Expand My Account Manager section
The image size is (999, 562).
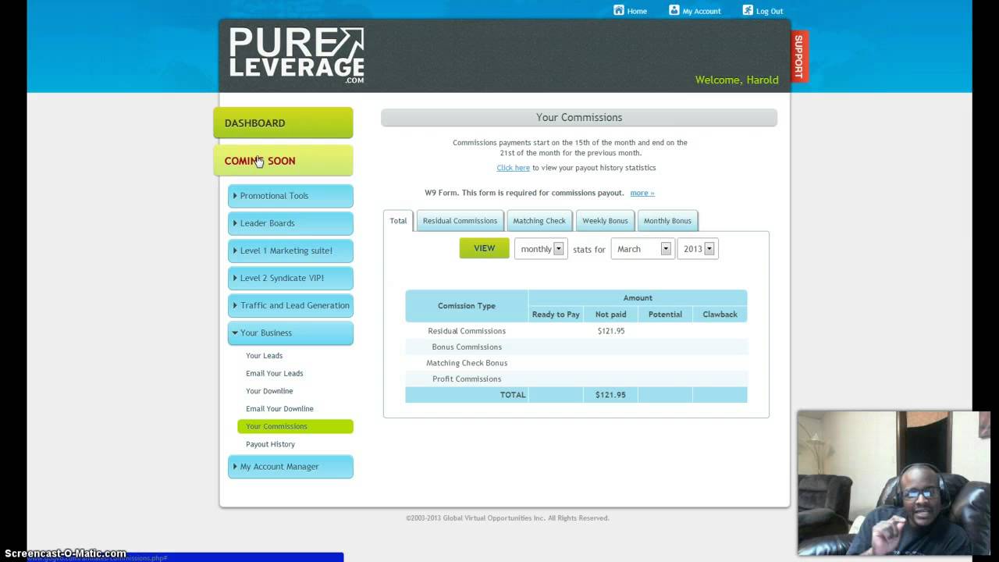click(290, 467)
